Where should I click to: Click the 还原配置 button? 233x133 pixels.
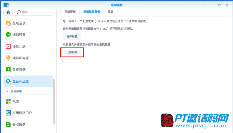pyautogui.click(x=72, y=52)
